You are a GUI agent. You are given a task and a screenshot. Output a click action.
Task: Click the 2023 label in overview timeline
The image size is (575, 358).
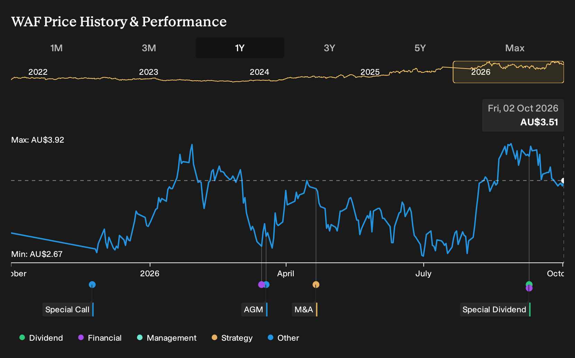[148, 72]
